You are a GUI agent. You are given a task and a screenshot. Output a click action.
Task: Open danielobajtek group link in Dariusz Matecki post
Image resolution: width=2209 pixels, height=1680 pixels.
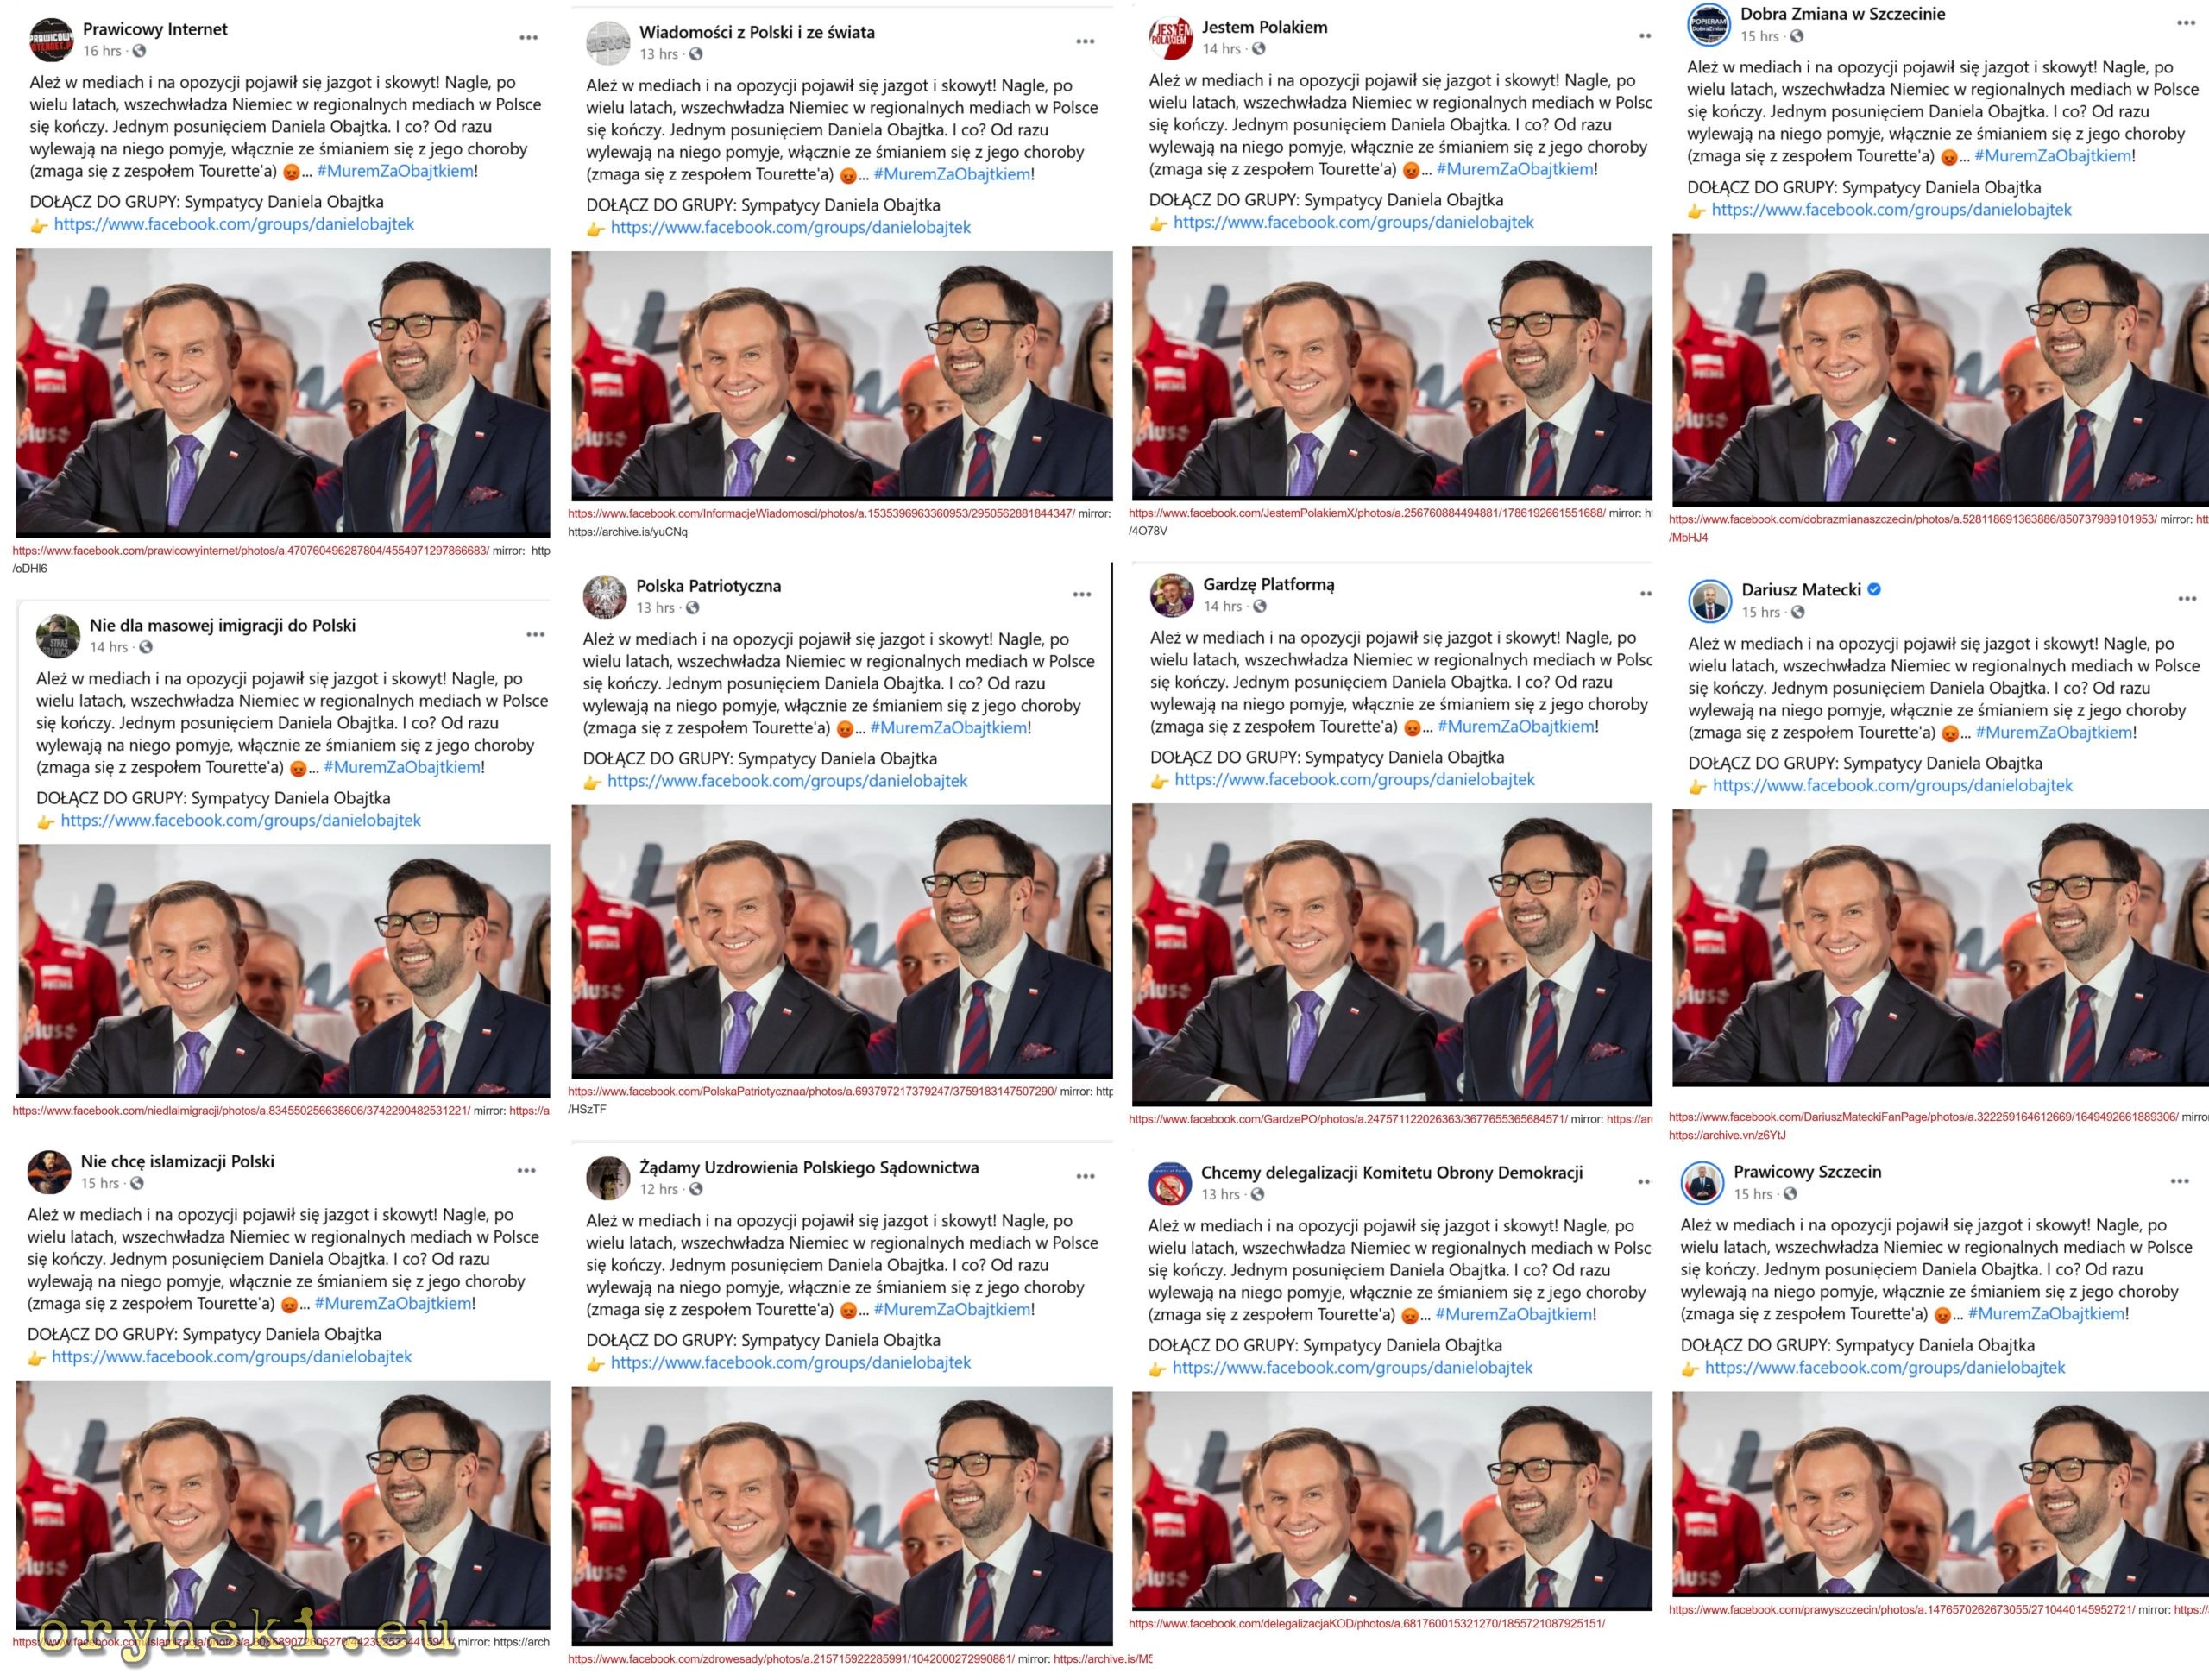(x=1893, y=786)
